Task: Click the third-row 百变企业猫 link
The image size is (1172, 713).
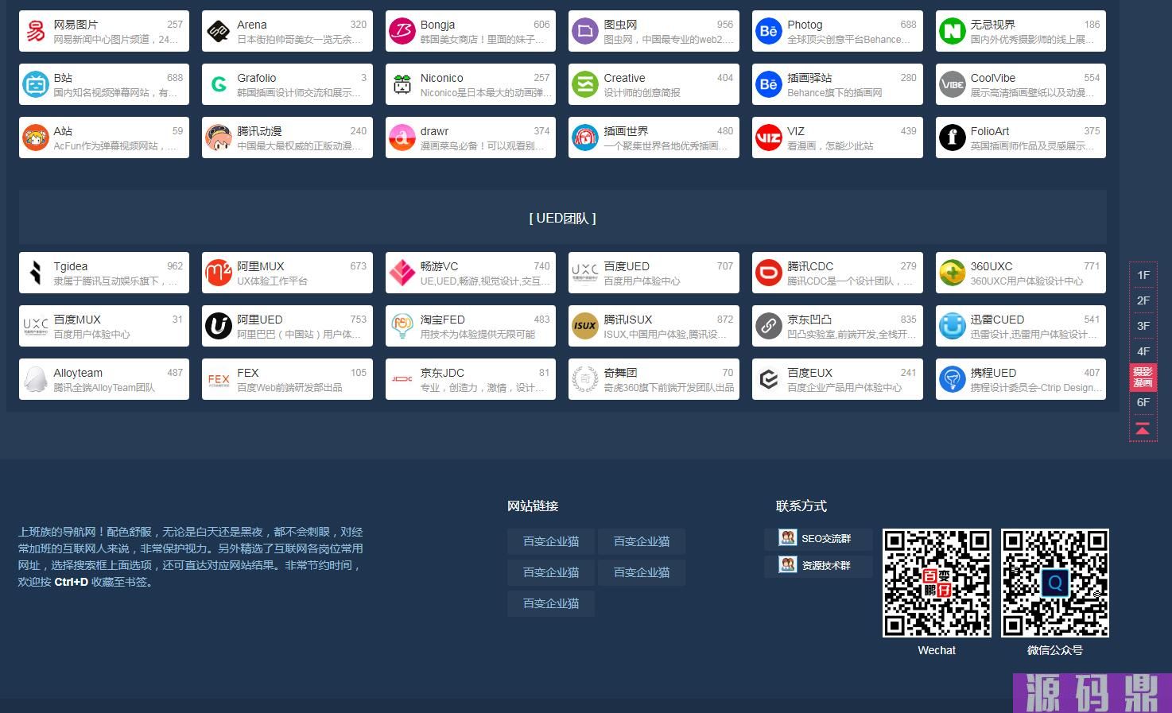Action: tap(551, 603)
